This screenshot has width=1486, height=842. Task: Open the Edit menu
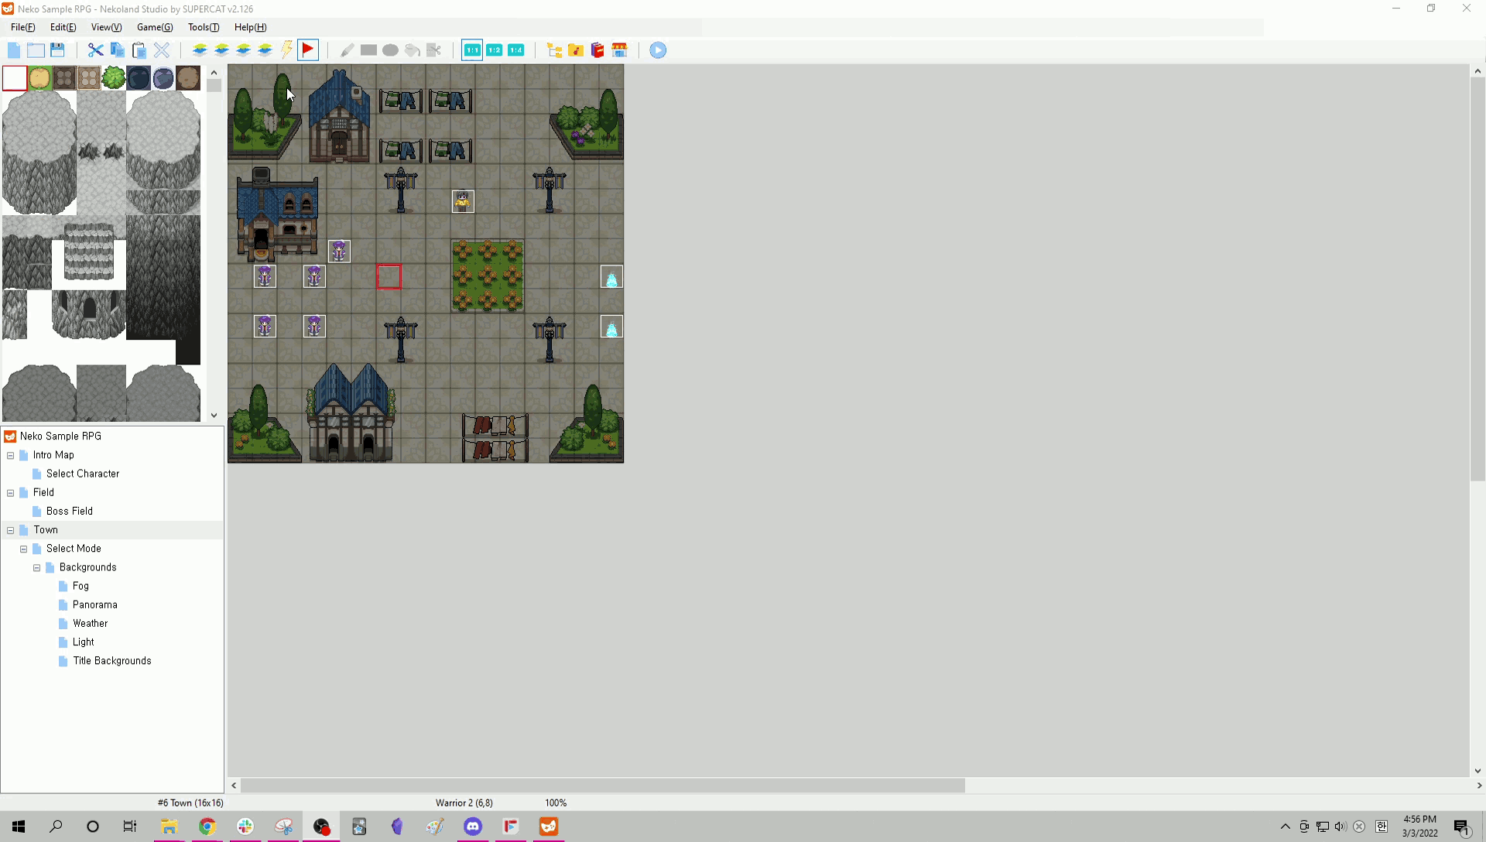pyautogui.click(x=63, y=27)
